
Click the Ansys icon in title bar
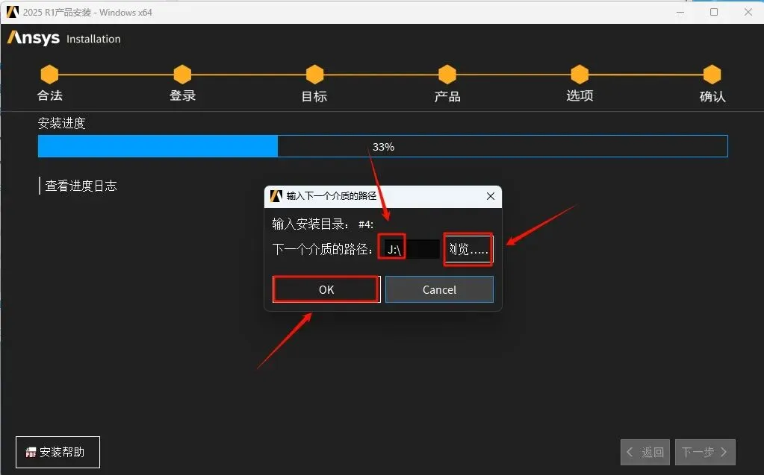tap(12, 12)
